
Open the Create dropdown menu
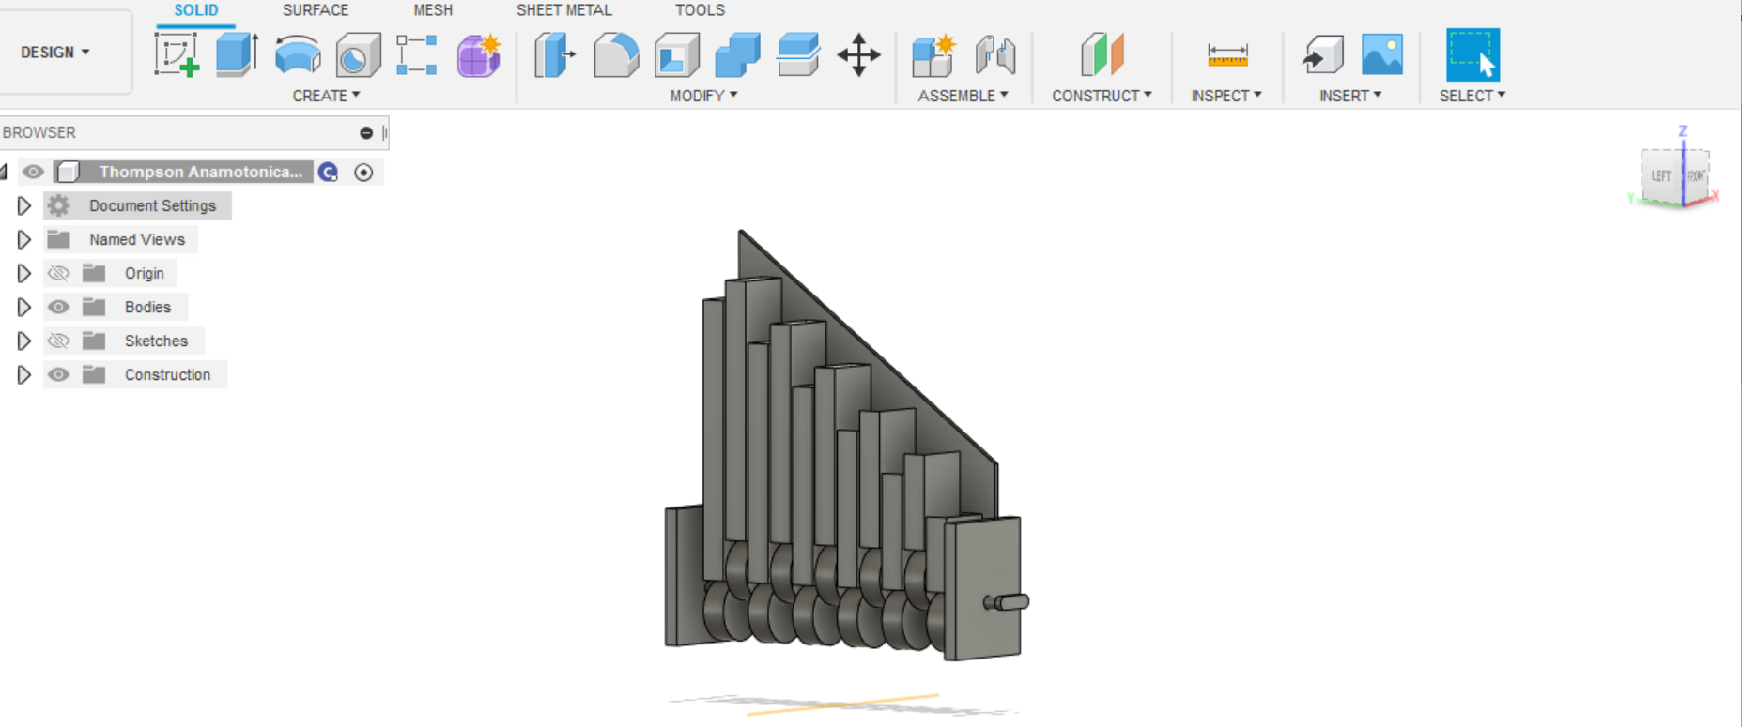click(x=326, y=96)
